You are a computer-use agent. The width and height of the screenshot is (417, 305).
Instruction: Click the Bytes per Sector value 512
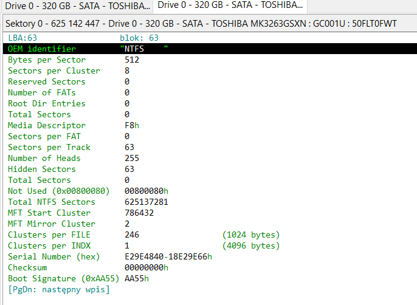(x=132, y=60)
